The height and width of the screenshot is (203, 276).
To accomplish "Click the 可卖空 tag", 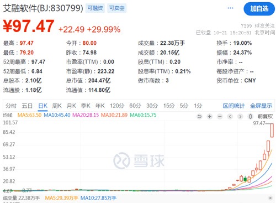I will tap(117, 8).
